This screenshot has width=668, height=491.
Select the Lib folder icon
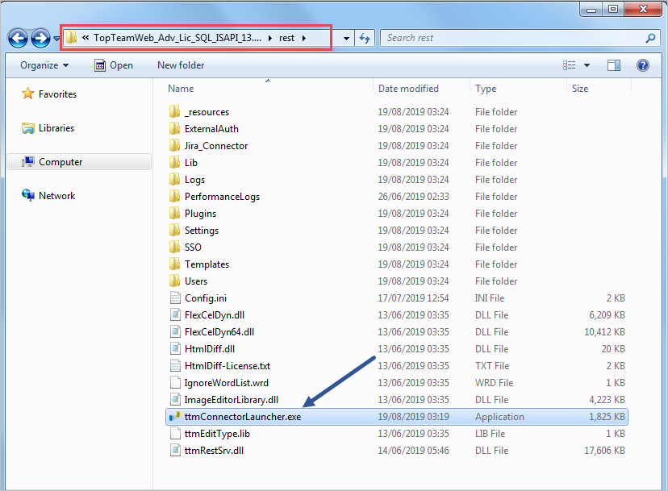(x=175, y=162)
